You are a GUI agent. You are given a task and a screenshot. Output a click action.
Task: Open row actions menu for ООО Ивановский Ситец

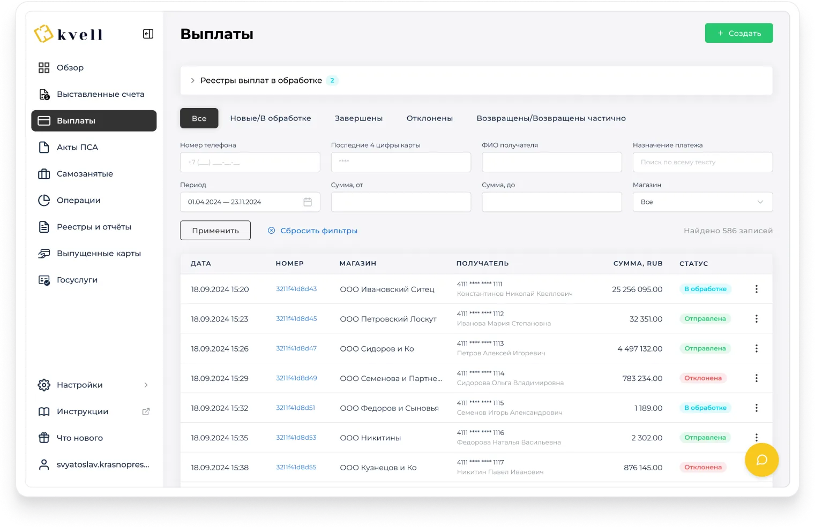(756, 289)
